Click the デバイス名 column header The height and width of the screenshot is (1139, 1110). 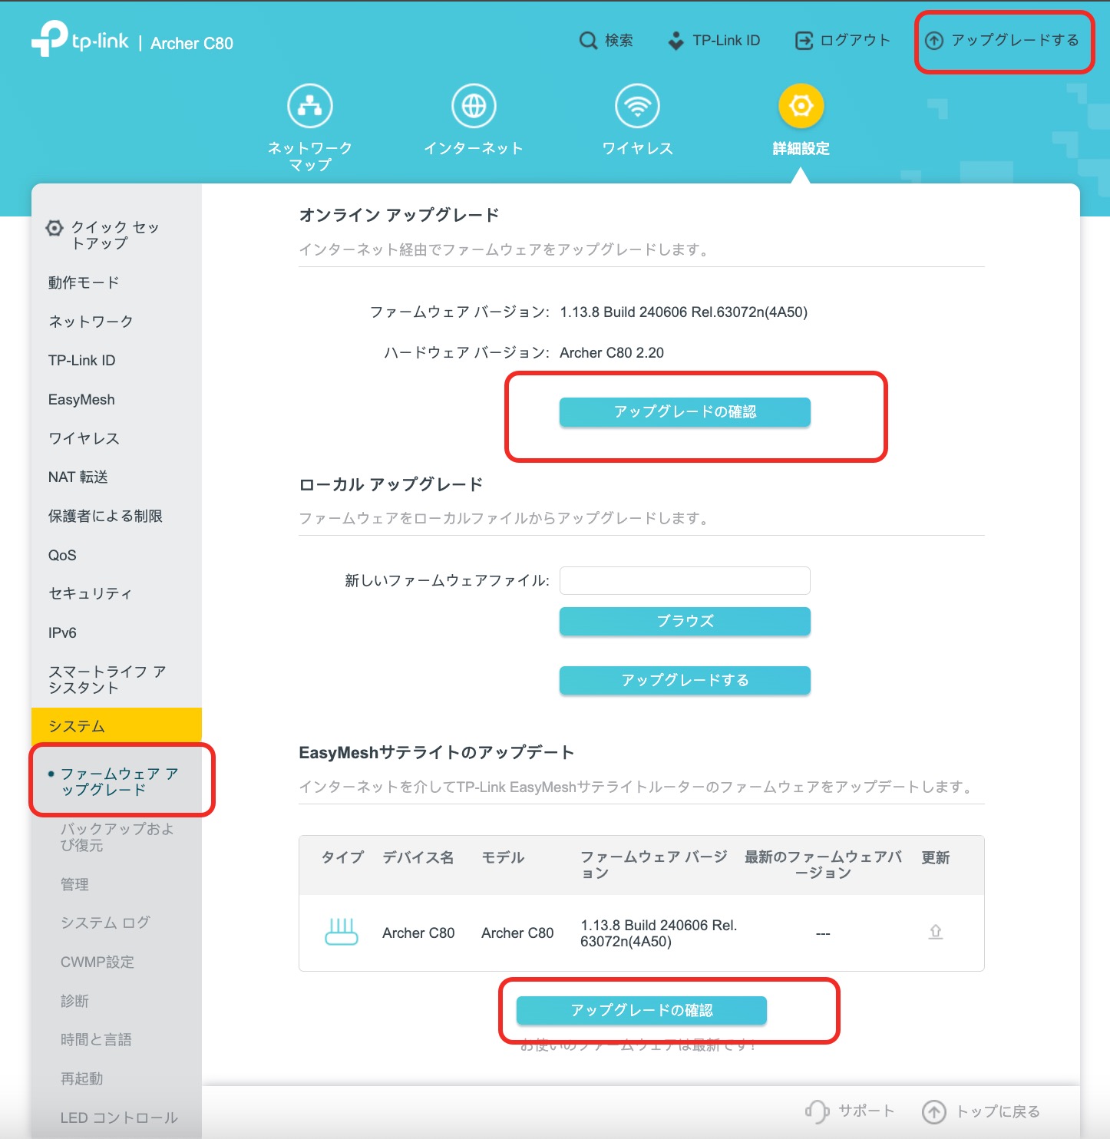pos(418,857)
